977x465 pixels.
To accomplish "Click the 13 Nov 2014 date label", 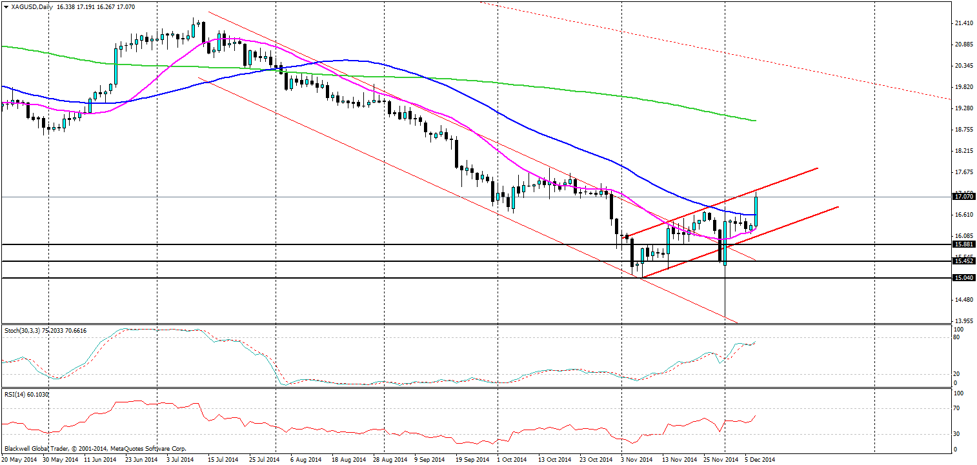I will [x=679, y=460].
